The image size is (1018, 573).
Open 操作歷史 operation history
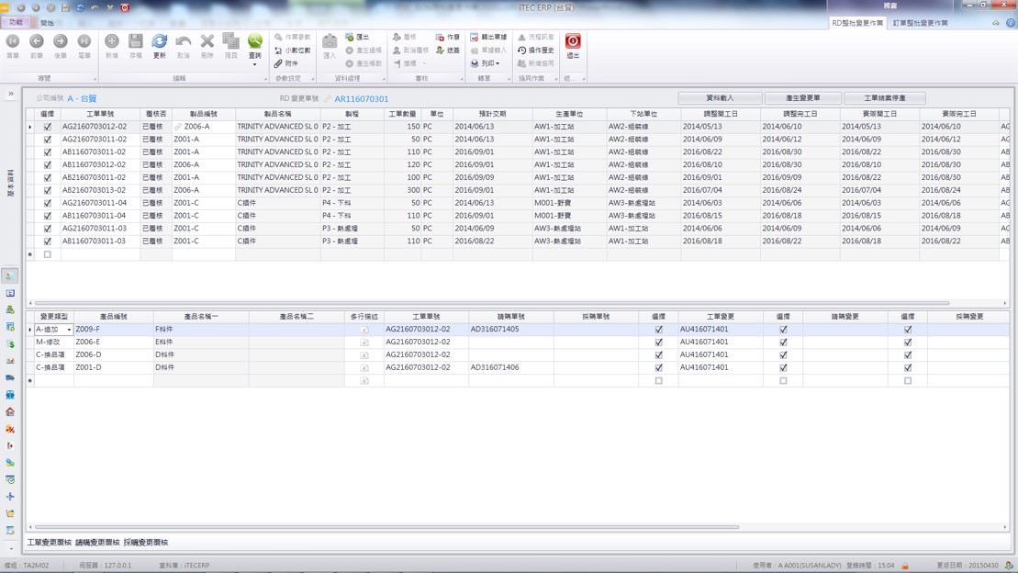[535, 51]
